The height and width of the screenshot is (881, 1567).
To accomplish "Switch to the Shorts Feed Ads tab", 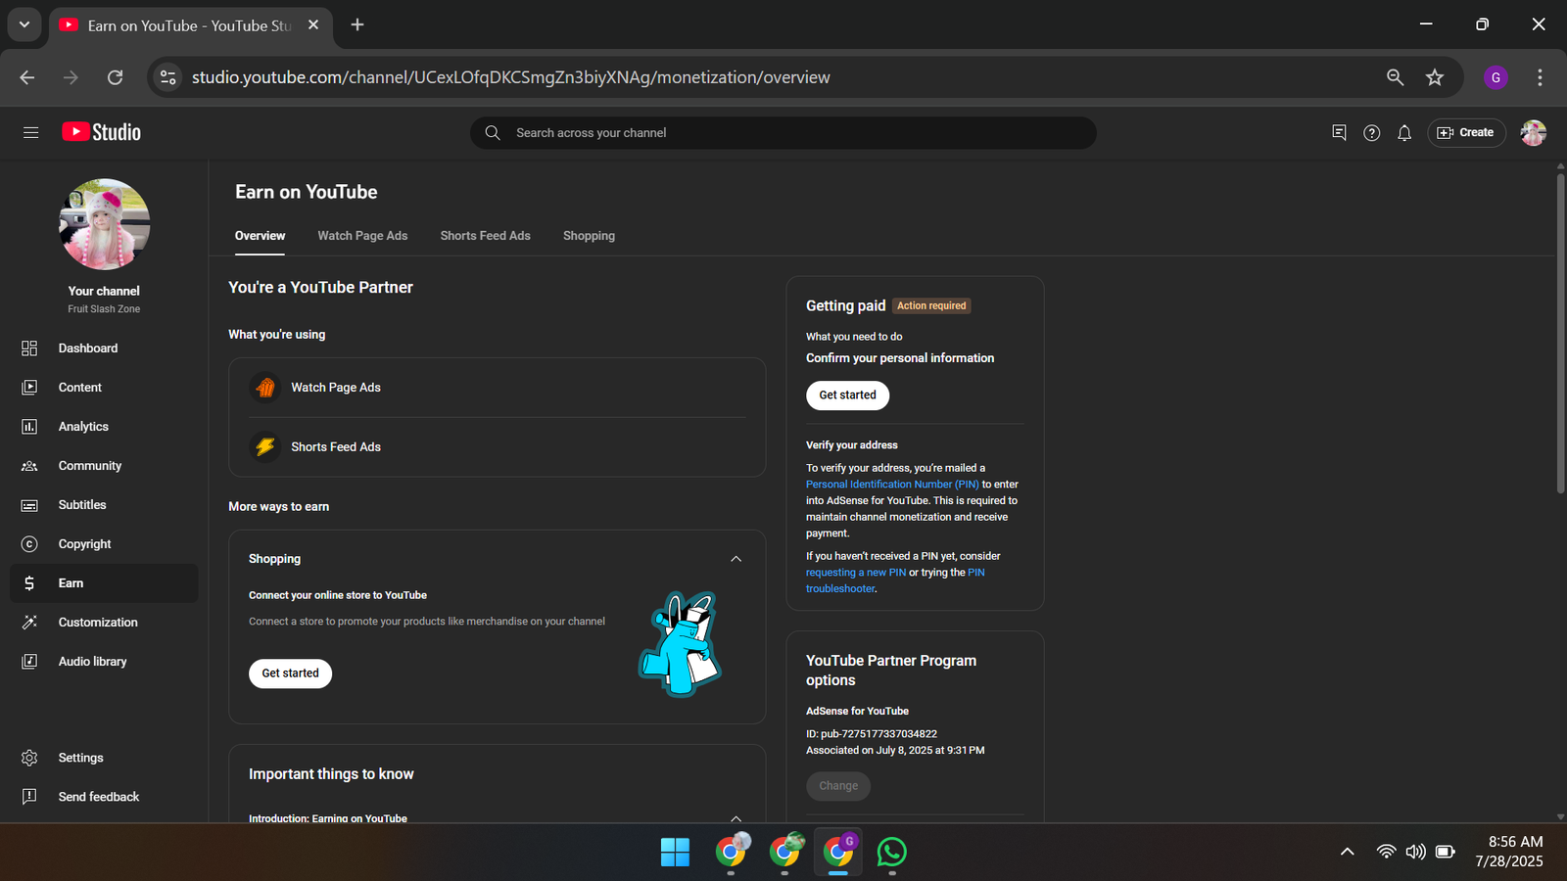I will [485, 236].
